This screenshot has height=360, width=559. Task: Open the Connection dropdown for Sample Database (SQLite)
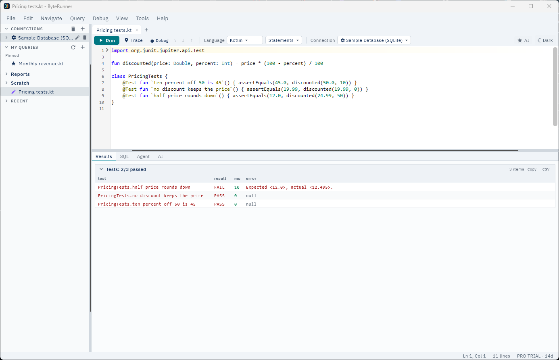click(374, 40)
